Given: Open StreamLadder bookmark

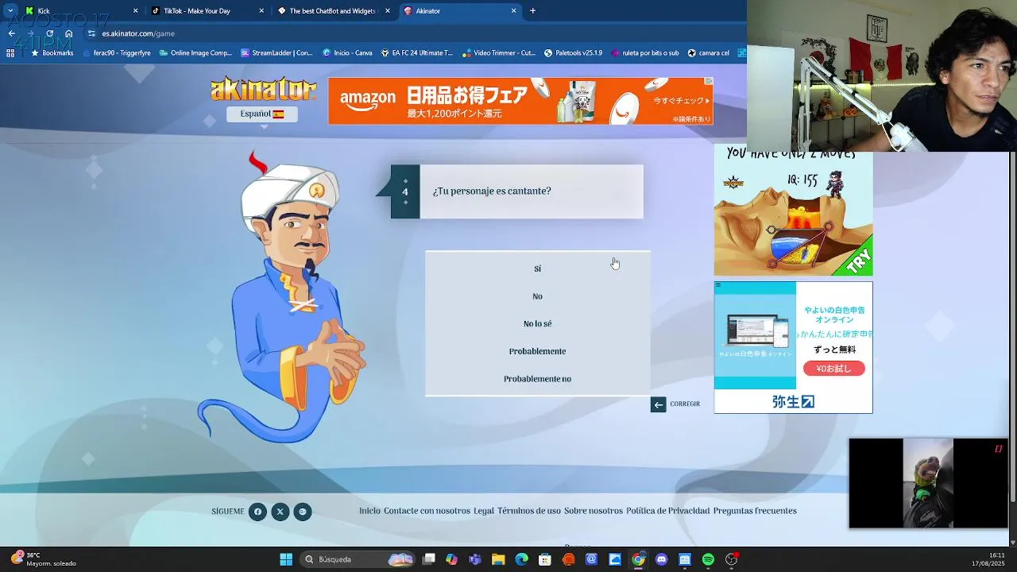Looking at the screenshot, I should (276, 53).
